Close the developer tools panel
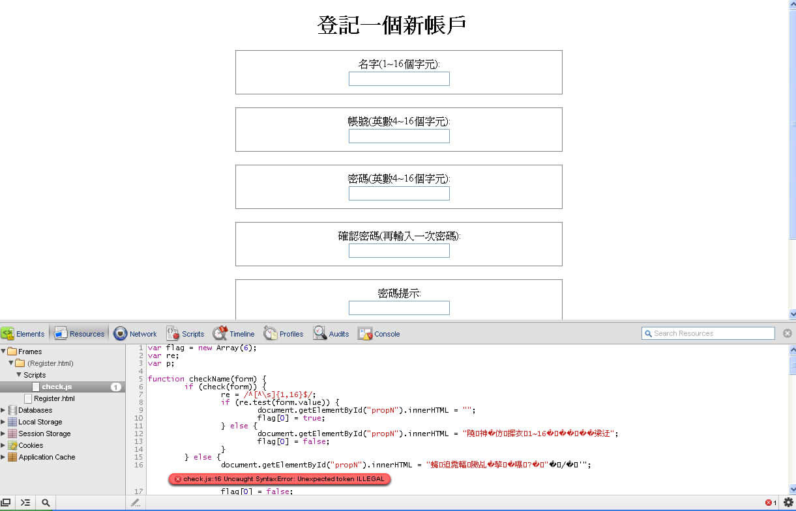 point(787,333)
